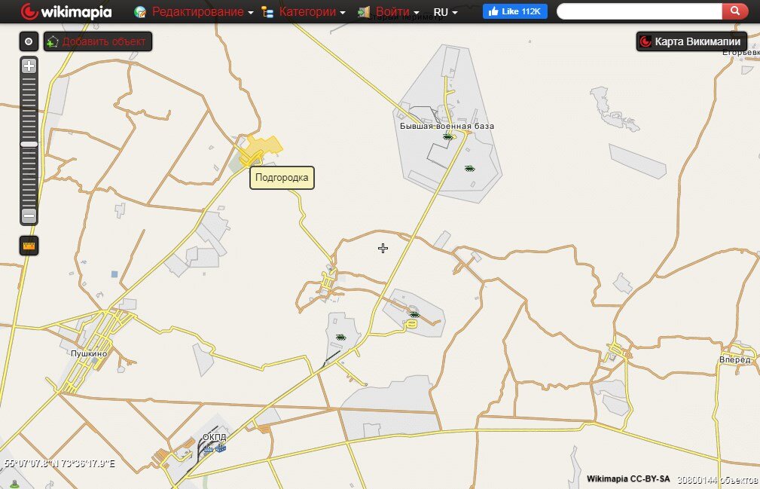Click the tank icon above the railway spur
The image size is (760, 489).
click(x=340, y=338)
